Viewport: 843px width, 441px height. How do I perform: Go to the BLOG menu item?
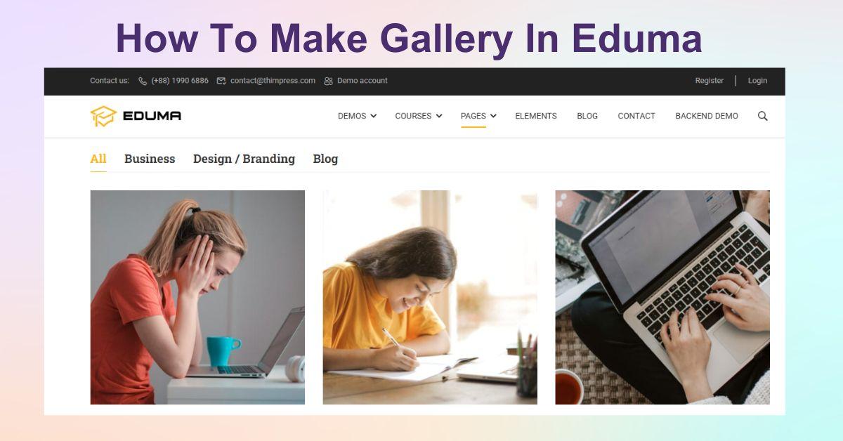pos(587,116)
